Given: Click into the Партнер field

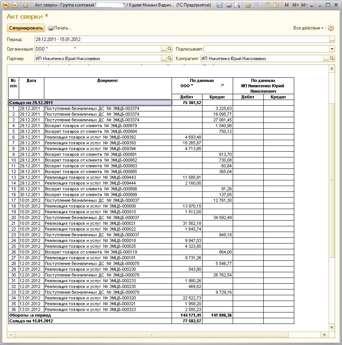Looking at the screenshot, I should coord(98,59).
